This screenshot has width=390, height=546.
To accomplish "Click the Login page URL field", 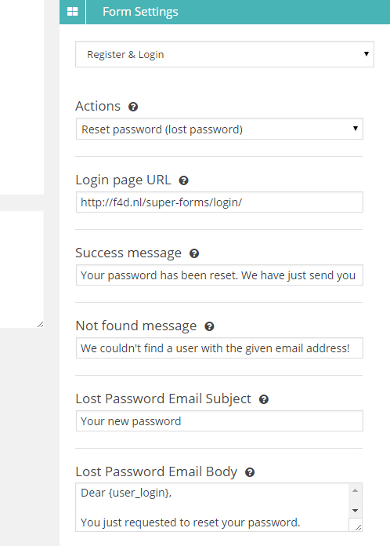I will tap(219, 202).
